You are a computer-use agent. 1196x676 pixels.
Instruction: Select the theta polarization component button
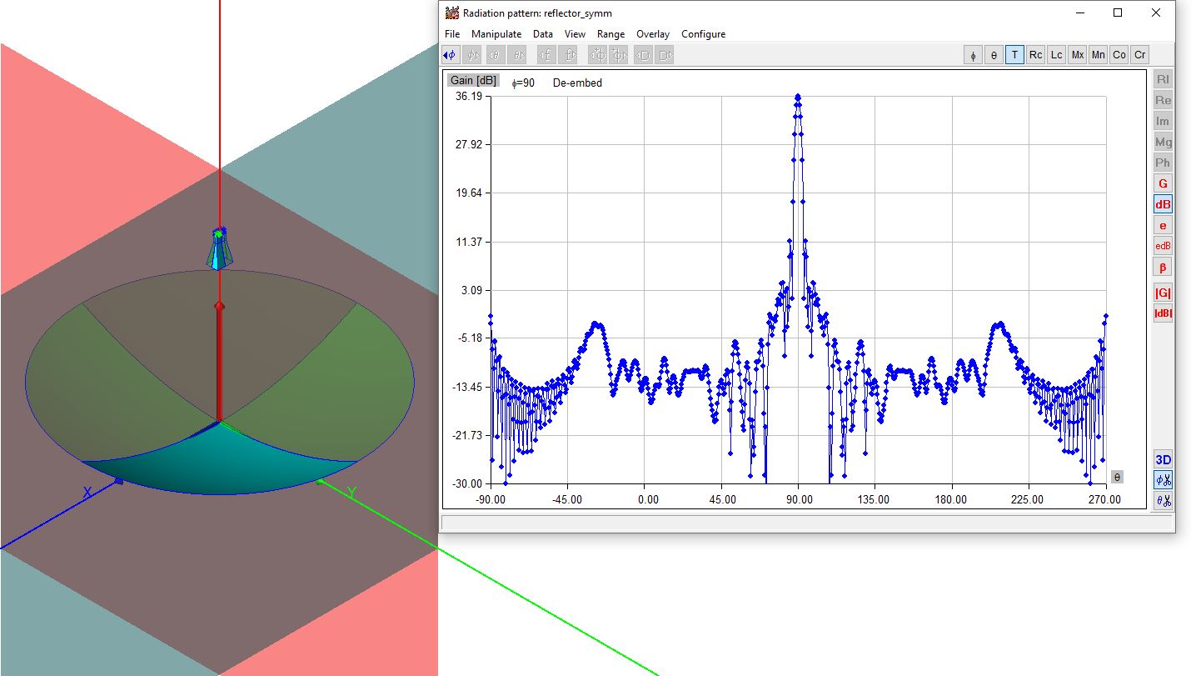coord(994,55)
